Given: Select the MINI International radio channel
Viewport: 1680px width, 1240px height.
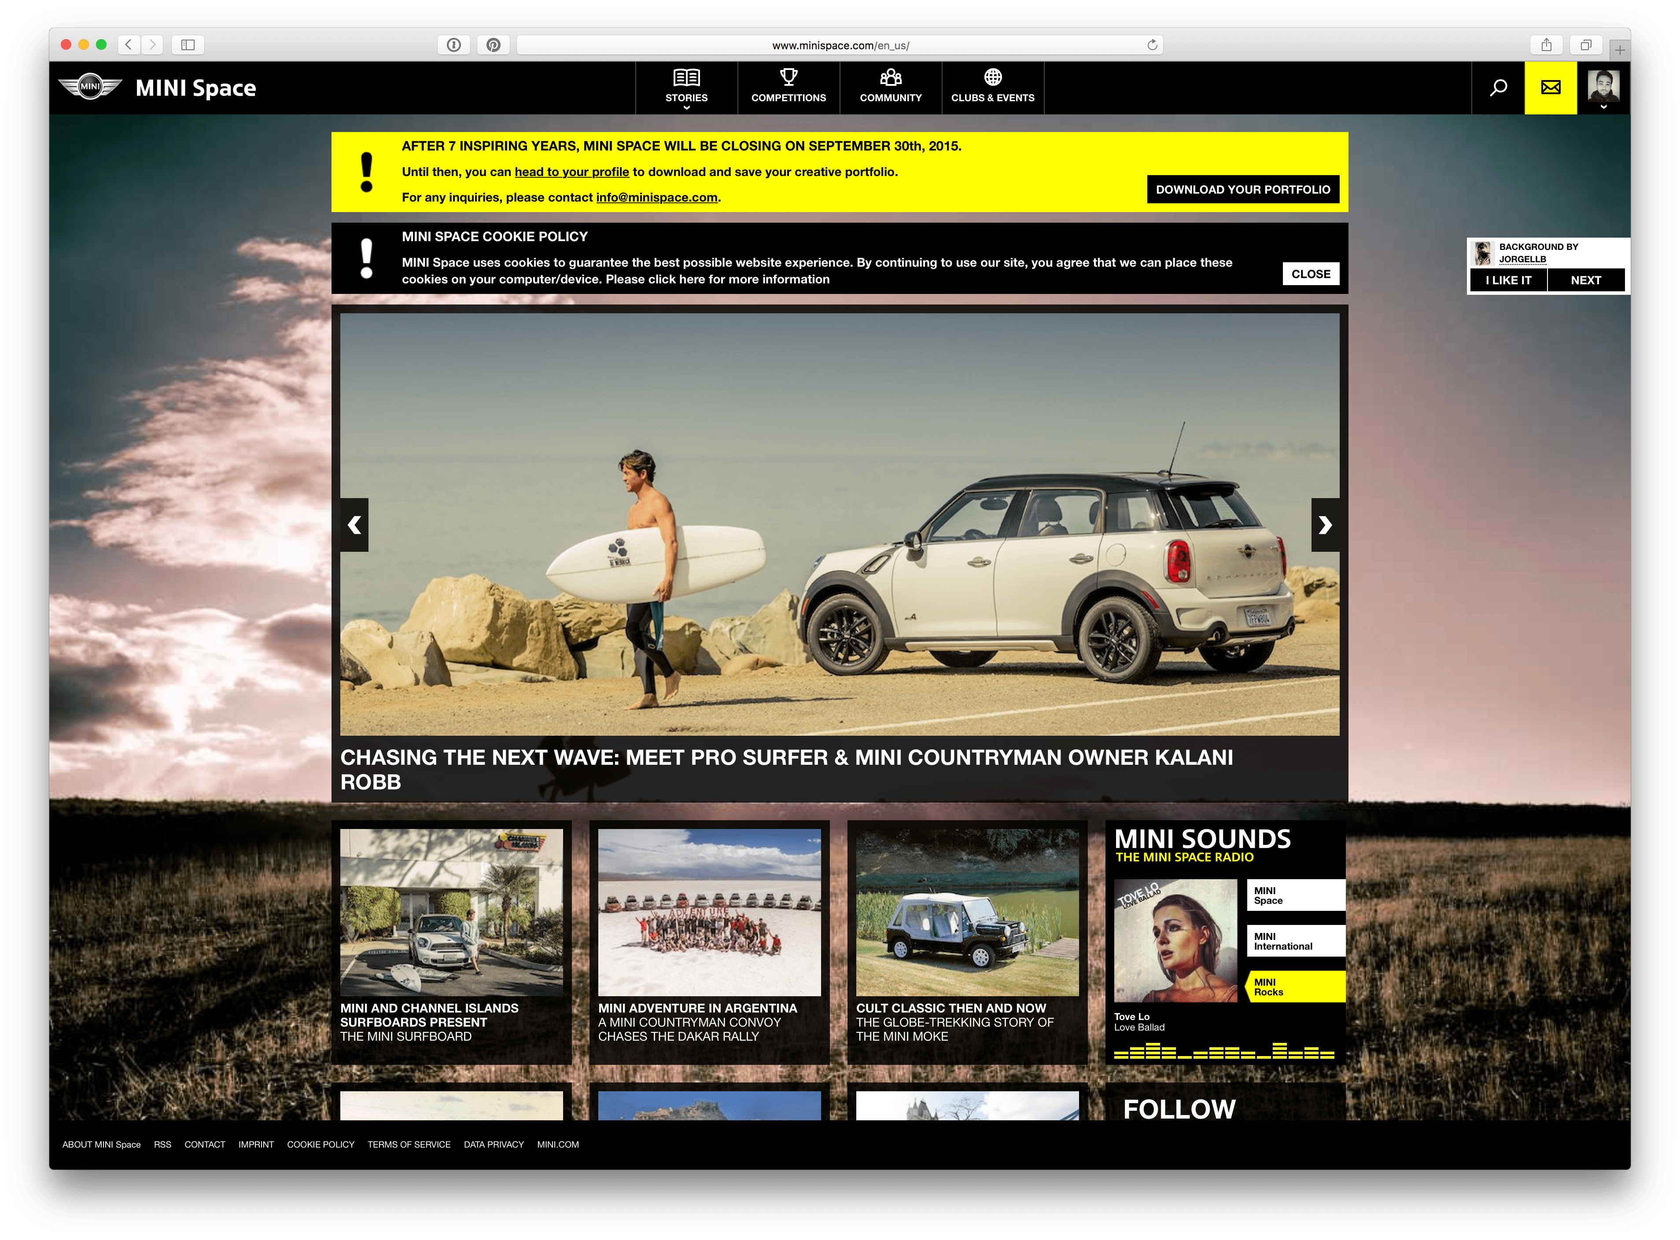Looking at the screenshot, I should (1296, 941).
